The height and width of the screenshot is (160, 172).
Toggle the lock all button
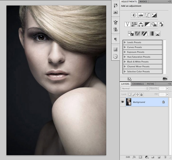(x=141, y=94)
